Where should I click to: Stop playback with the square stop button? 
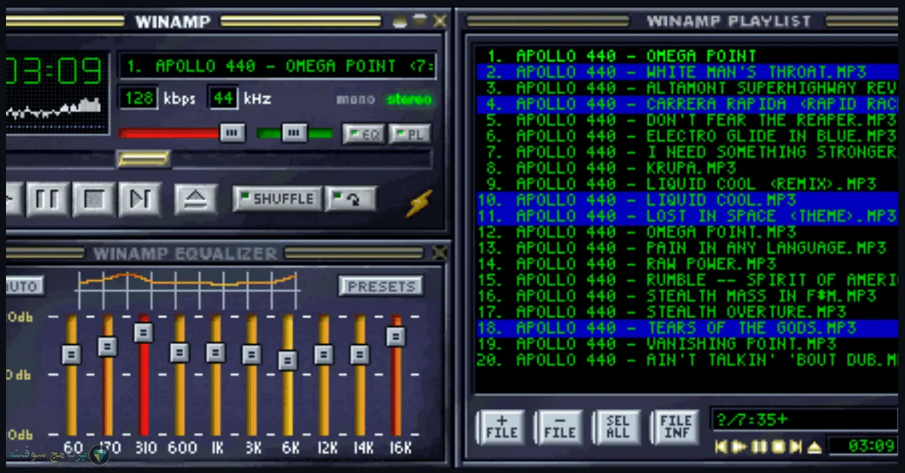pyautogui.click(x=94, y=199)
